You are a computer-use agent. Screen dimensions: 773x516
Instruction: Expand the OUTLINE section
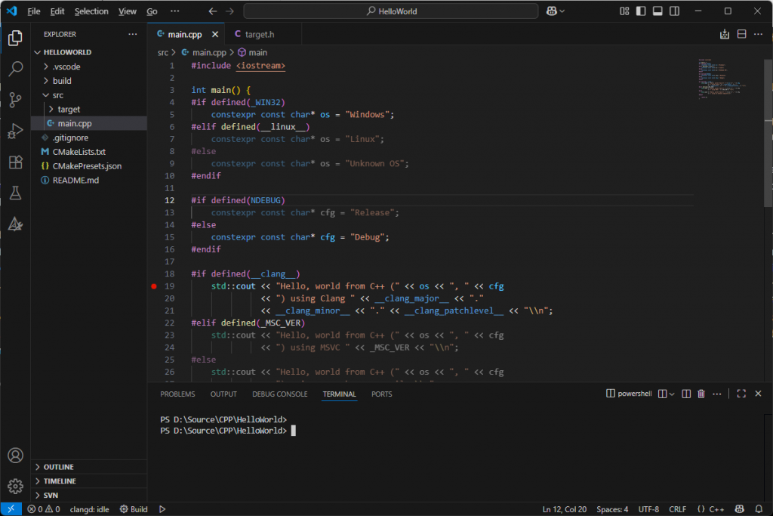coord(59,467)
